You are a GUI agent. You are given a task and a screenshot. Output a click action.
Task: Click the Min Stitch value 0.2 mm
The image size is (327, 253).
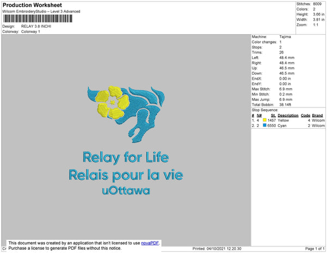point(286,94)
